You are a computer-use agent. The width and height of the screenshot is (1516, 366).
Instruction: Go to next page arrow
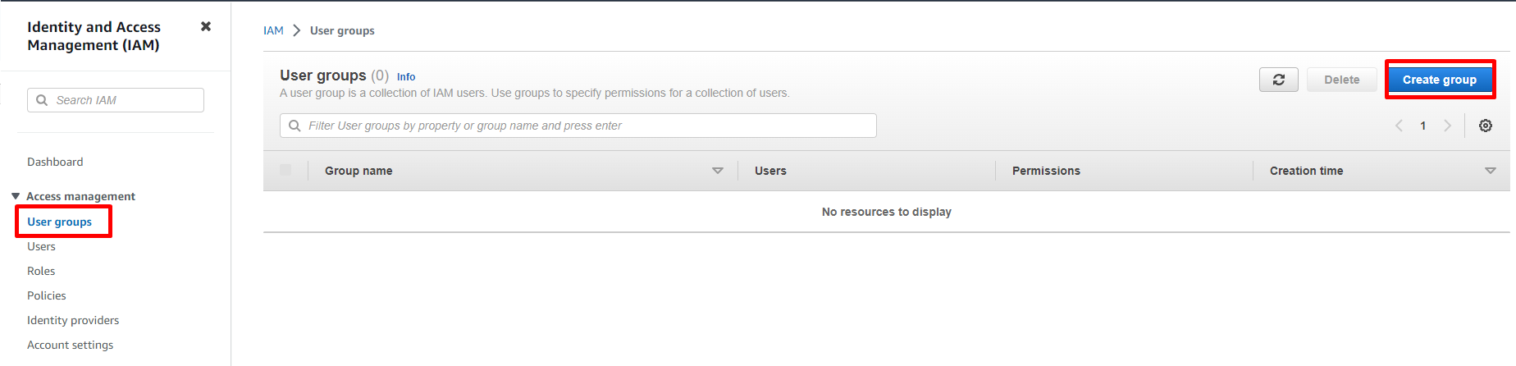pos(1447,126)
